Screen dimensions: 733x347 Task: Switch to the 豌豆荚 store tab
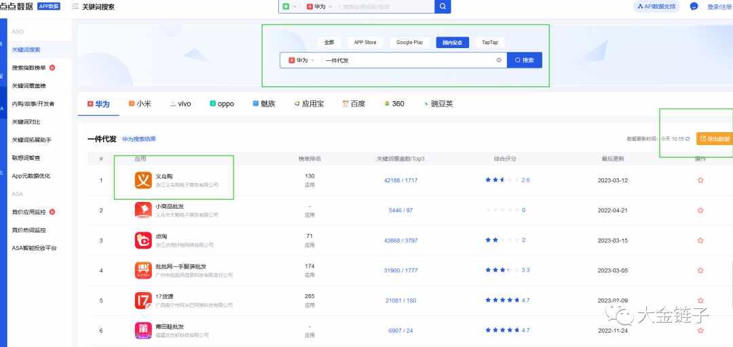(438, 104)
